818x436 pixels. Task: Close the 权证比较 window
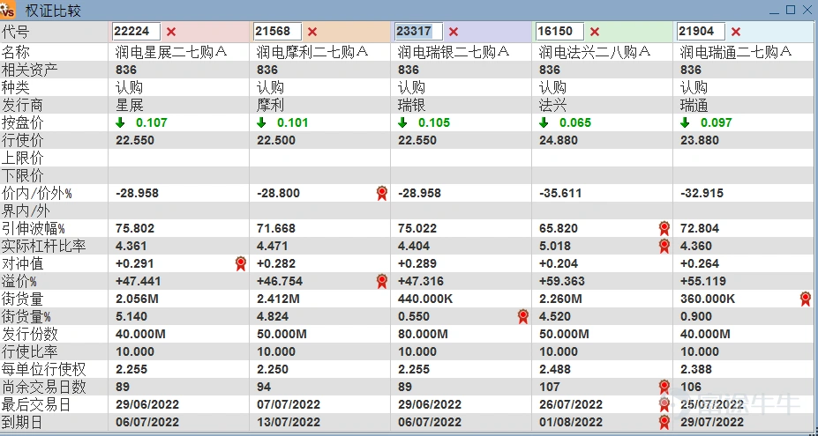click(807, 10)
